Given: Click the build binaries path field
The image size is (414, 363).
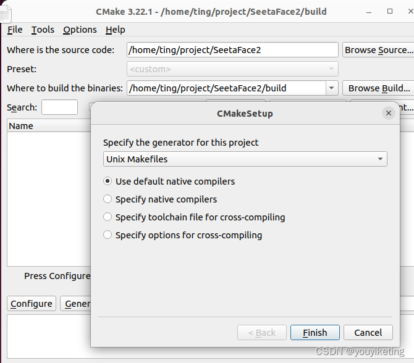Looking at the screenshot, I should 226,88.
